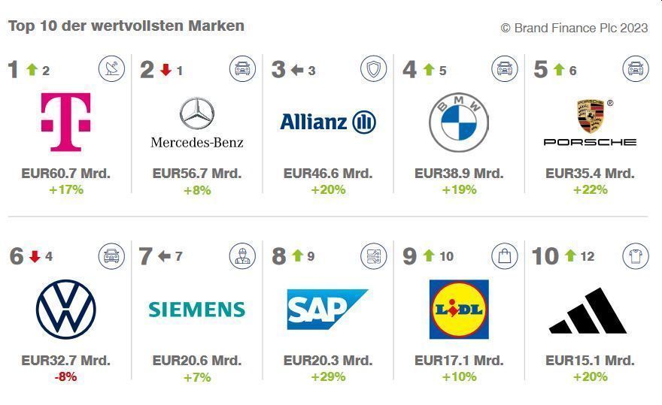This screenshot has width=662, height=405.
Task: Click the Porsche crest logo
Action: point(590,116)
